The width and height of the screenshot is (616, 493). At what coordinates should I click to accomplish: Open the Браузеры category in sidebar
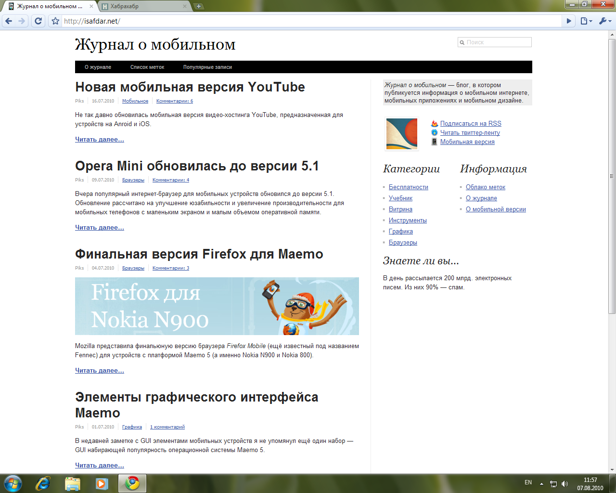point(403,243)
